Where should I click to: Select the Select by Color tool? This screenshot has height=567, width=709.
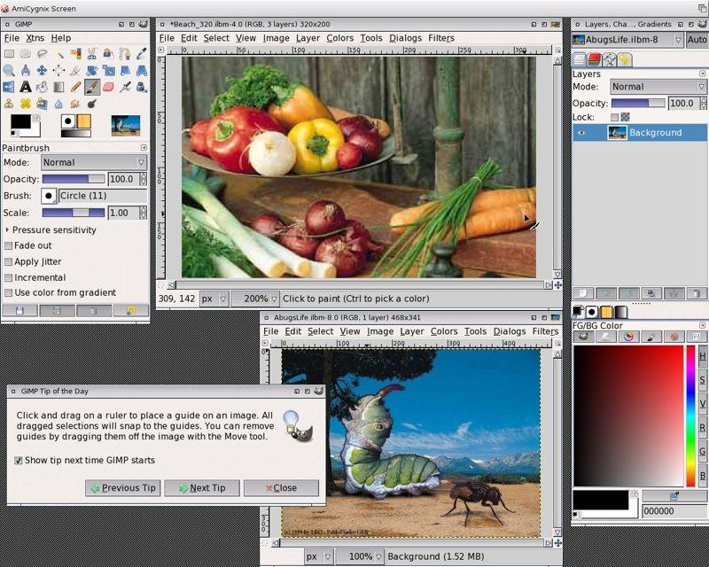[75, 54]
